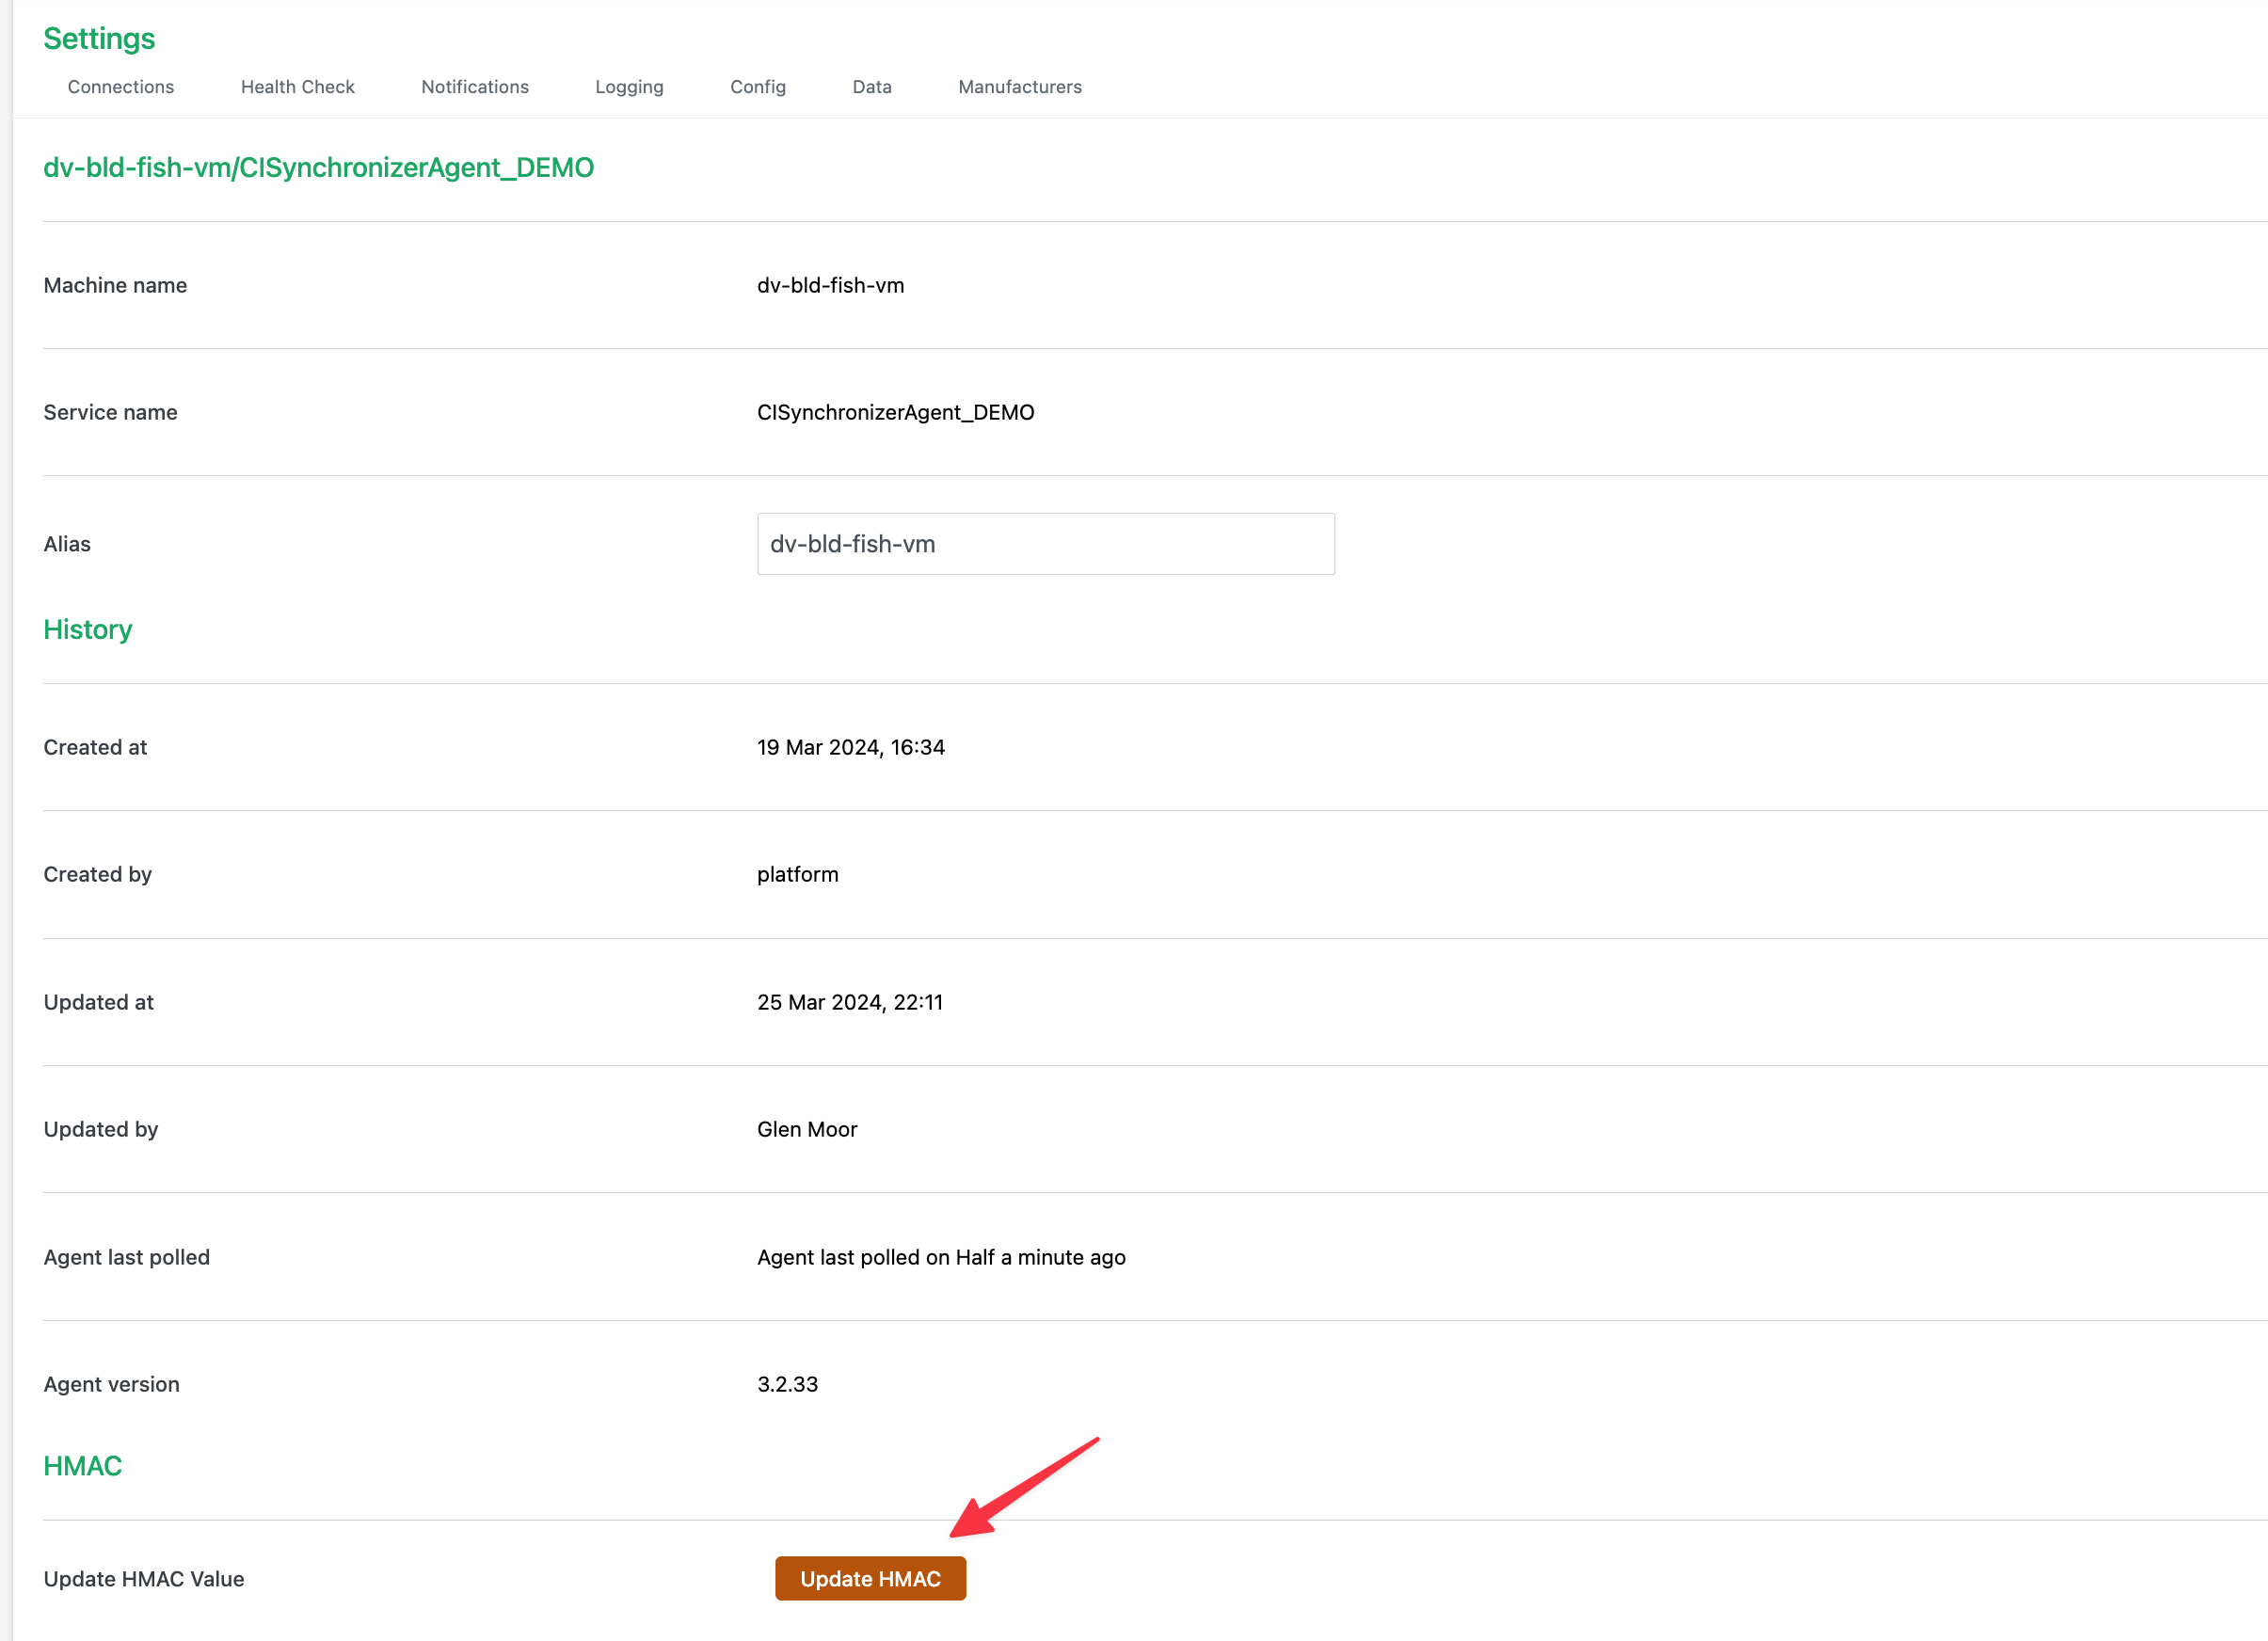Focus the Alias input field

1046,544
